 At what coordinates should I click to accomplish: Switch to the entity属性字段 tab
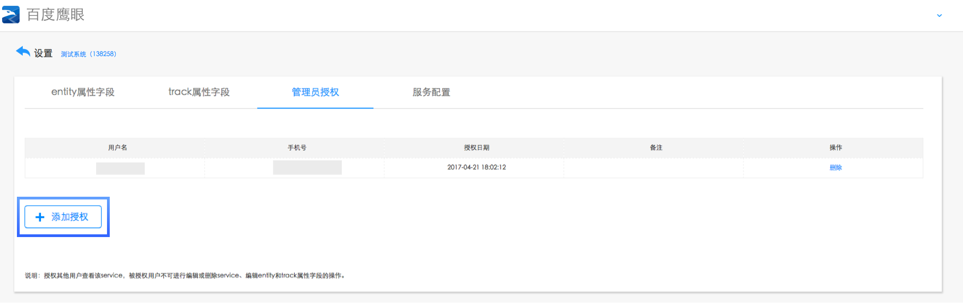(x=83, y=92)
